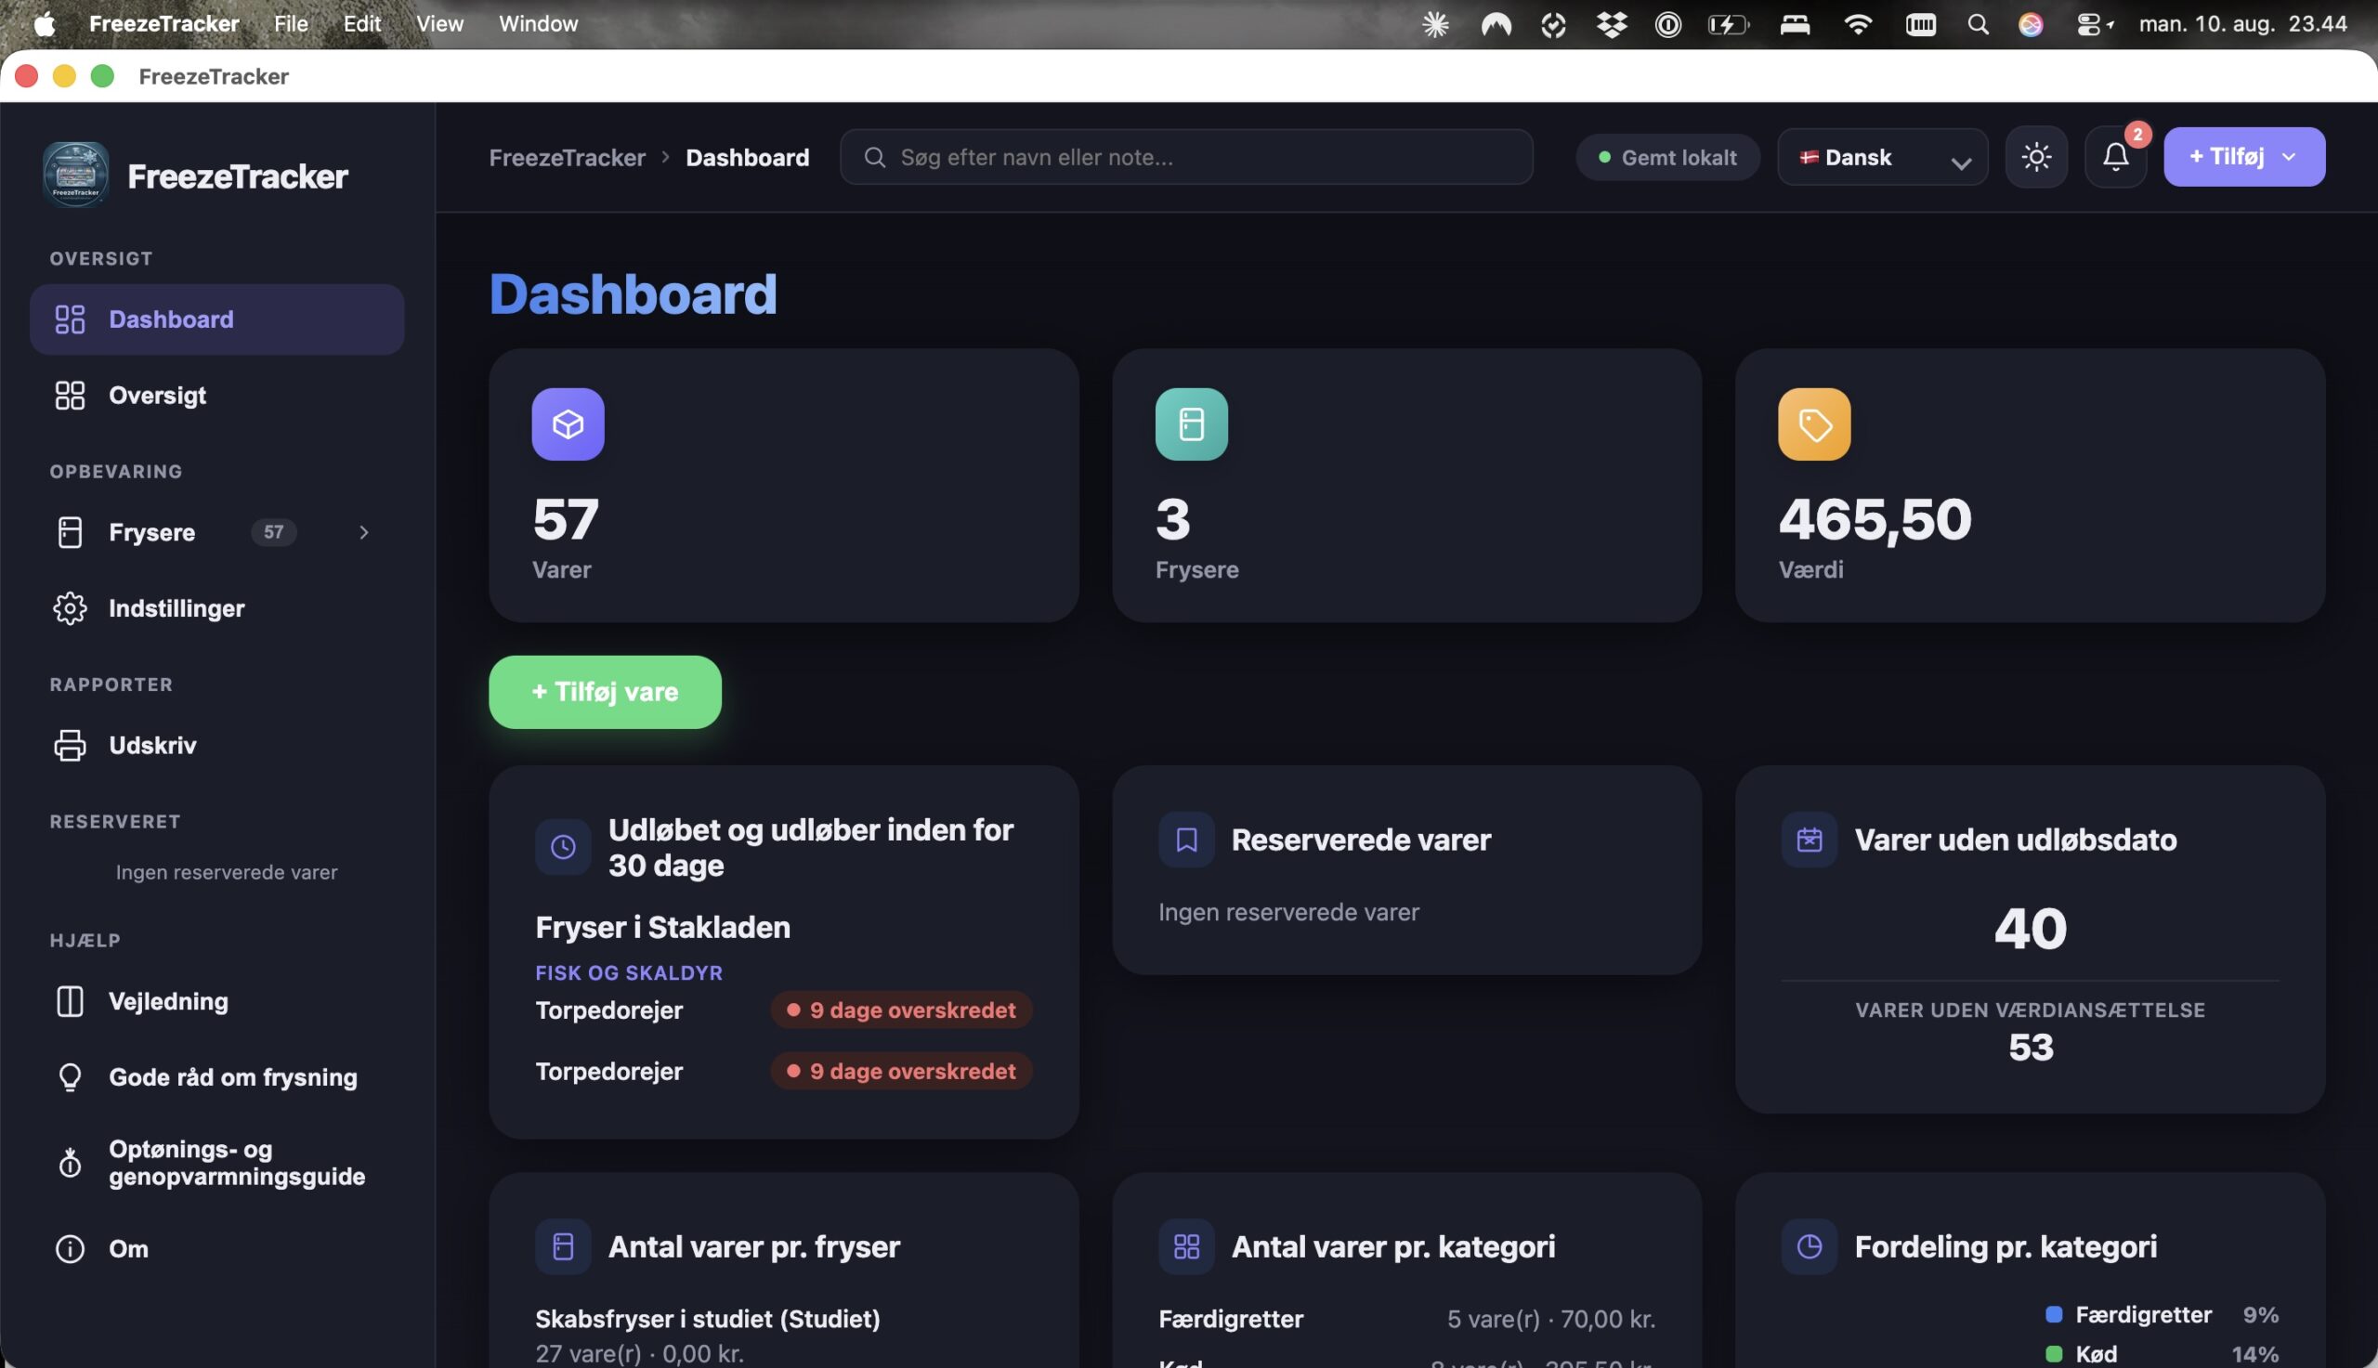Click the FISK OG SKALDYR category label
The width and height of the screenshot is (2378, 1368).
(630, 973)
